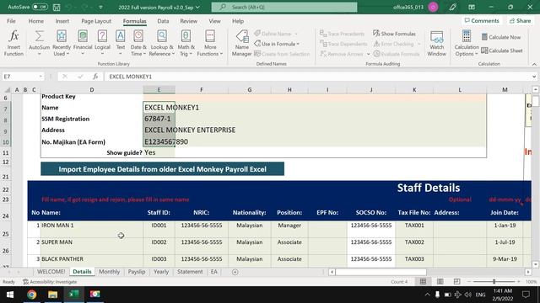Open Recently Used functions list
The height and width of the screenshot is (303, 540).
click(62, 43)
